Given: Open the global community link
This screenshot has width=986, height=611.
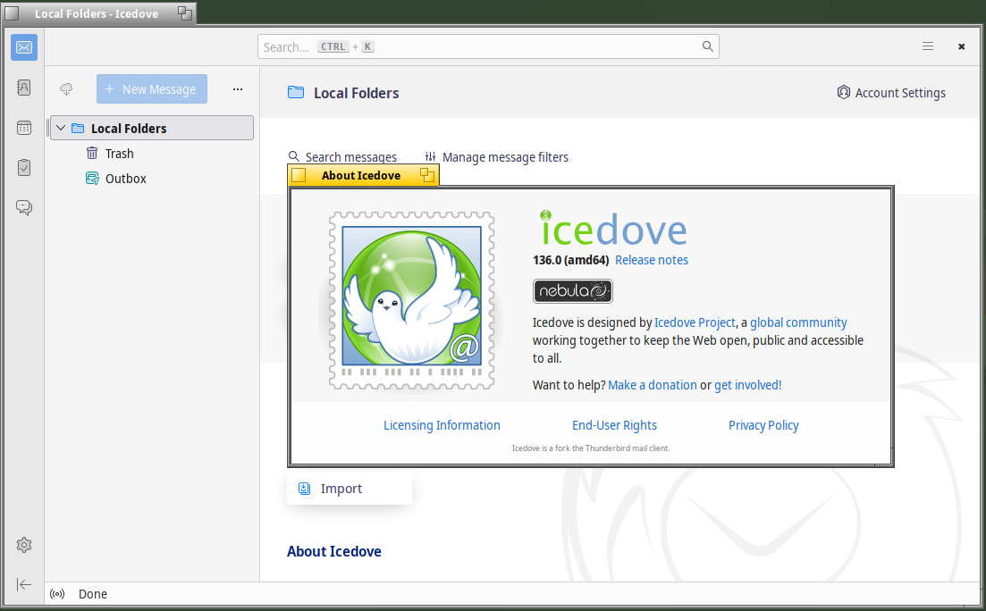Looking at the screenshot, I should tap(798, 322).
